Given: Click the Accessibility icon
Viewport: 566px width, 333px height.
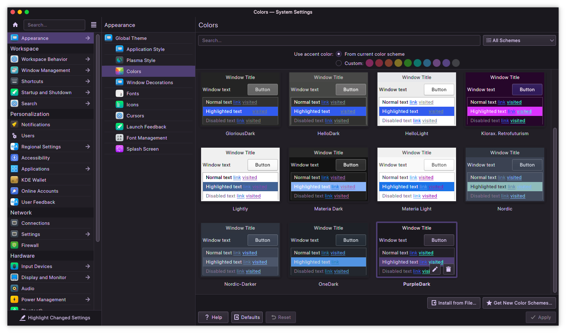Looking at the screenshot, I should click(x=14, y=158).
